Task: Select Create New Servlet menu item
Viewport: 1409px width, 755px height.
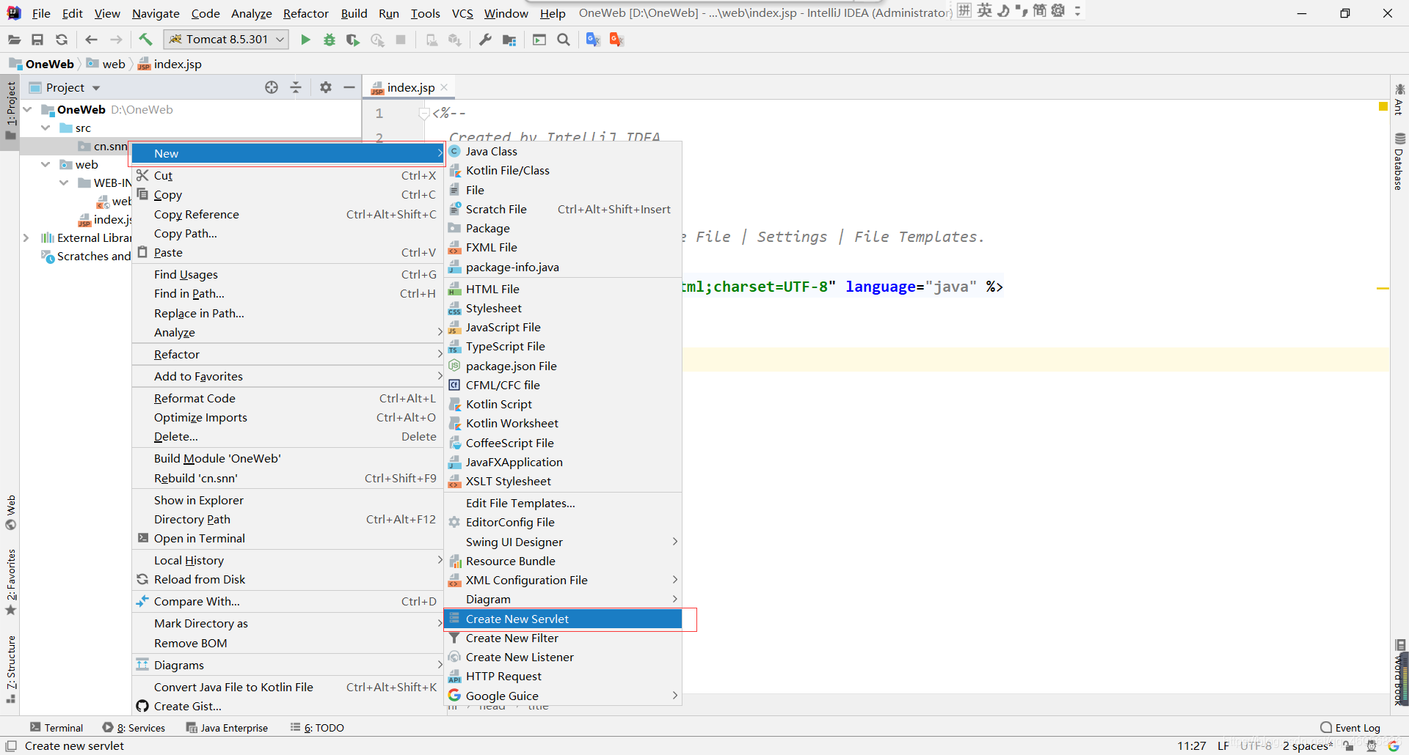Action: click(x=564, y=619)
